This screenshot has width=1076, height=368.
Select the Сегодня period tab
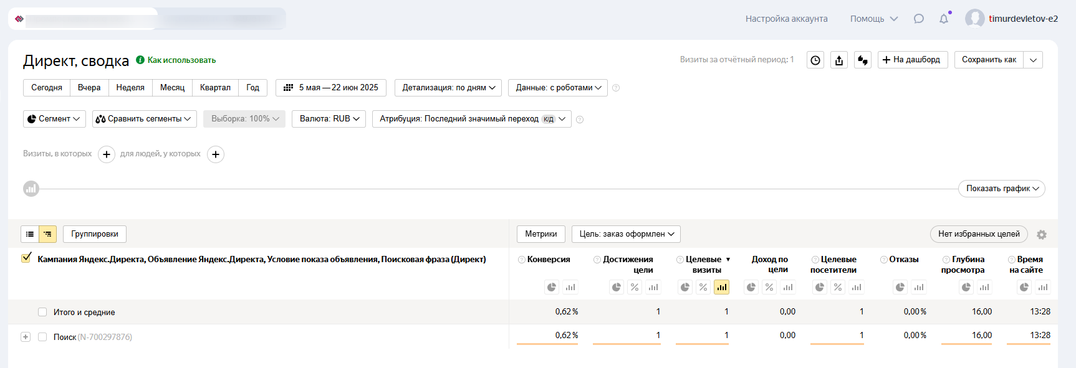(x=47, y=88)
